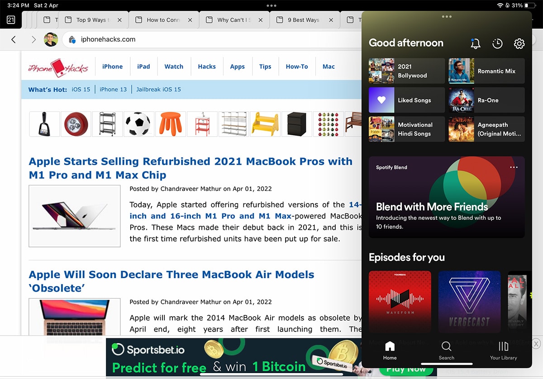
Task: Select the How-To navigation item
Action: pos(297,66)
